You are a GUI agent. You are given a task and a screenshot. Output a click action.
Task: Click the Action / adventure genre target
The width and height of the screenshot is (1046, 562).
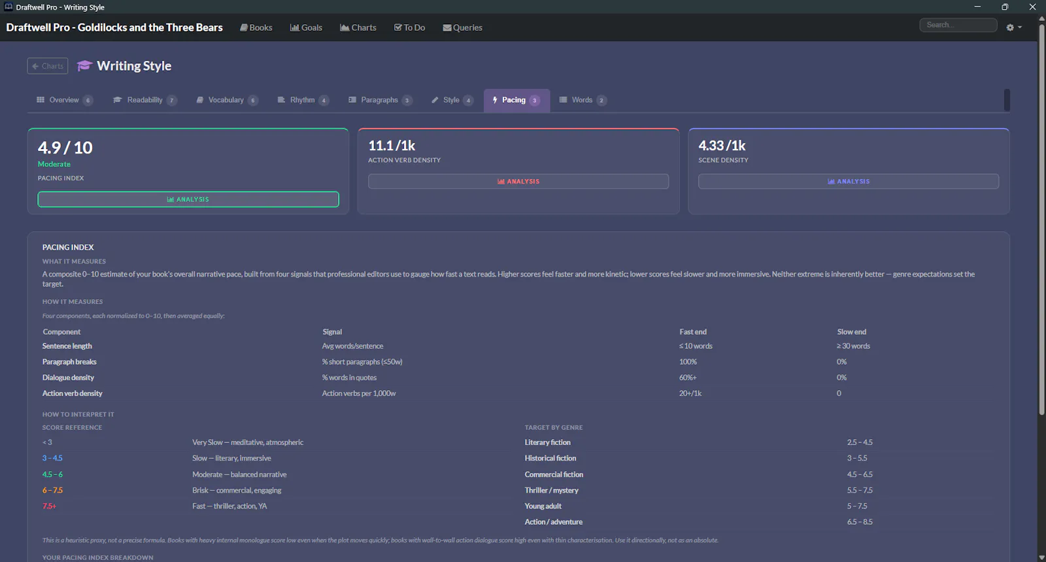[x=553, y=521]
